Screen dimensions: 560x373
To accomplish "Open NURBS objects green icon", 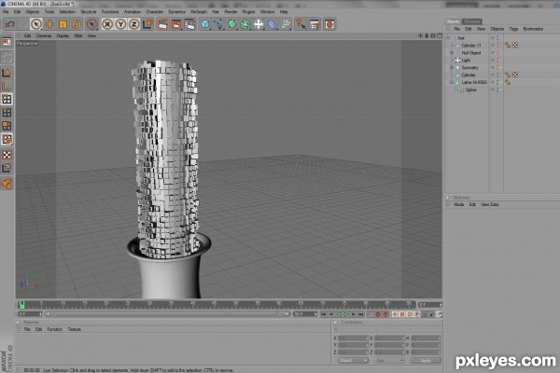I will click(232, 24).
